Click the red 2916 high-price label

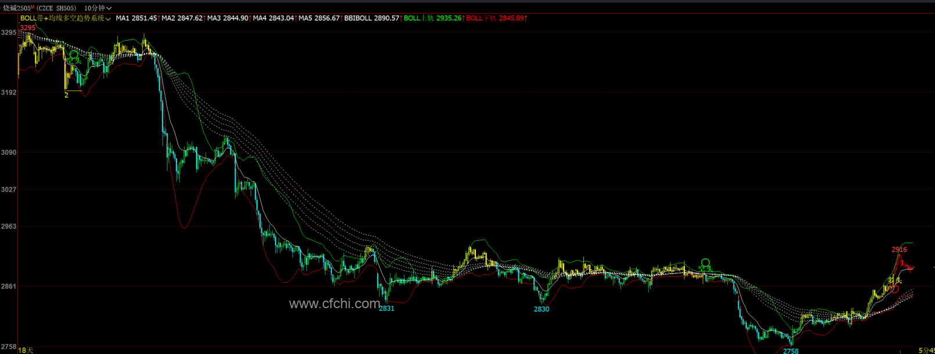[x=899, y=250]
